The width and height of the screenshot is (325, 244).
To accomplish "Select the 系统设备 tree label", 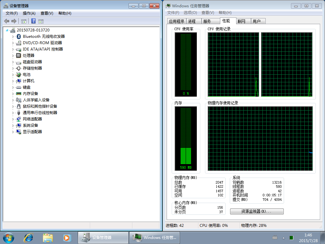I will point(30,125).
